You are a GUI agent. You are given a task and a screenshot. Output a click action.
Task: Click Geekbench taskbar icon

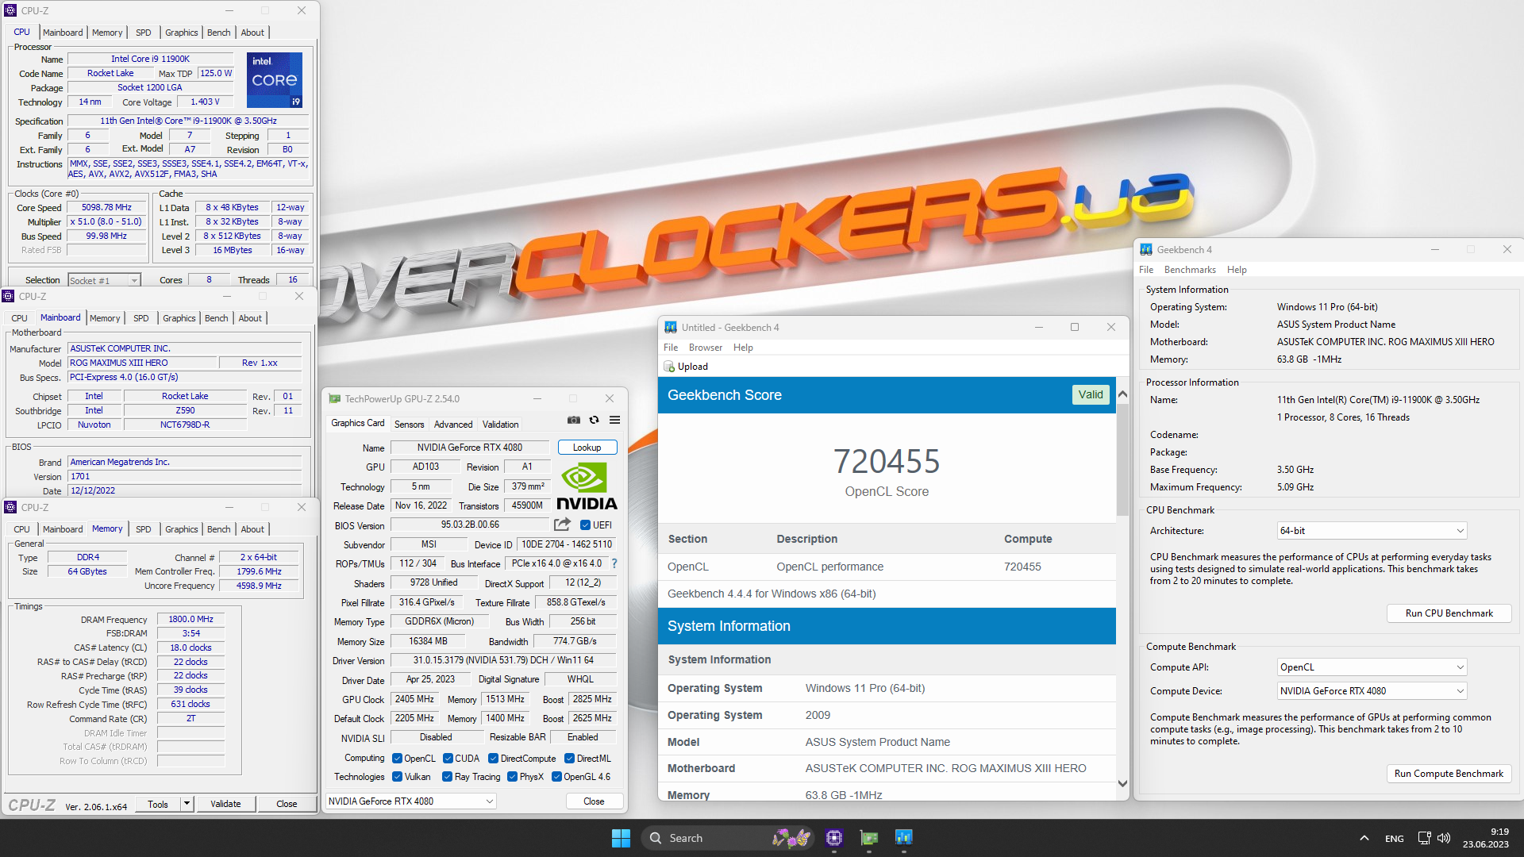click(x=903, y=838)
